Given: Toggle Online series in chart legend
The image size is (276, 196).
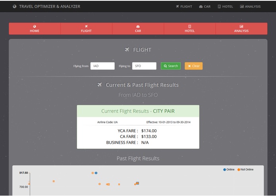Looking at the screenshot, I should click(x=229, y=169).
